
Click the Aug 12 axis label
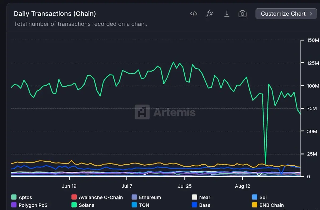(242, 186)
